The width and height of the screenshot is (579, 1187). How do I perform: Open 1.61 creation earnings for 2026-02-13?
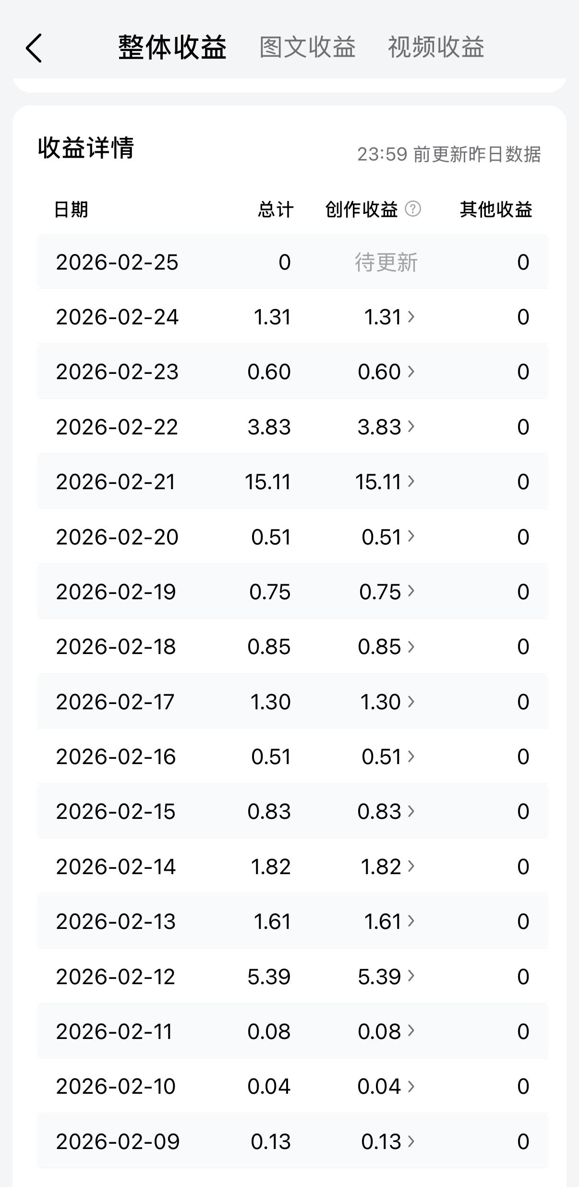click(x=389, y=921)
